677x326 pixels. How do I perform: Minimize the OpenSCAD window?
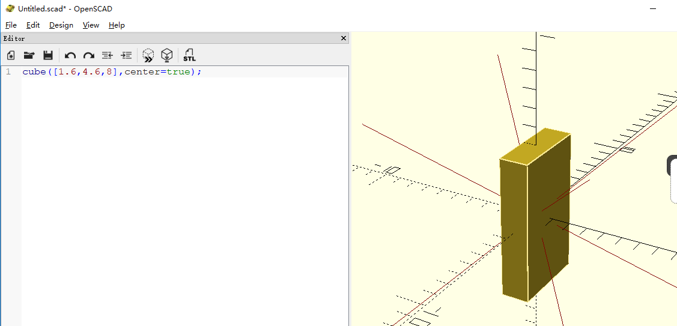coord(655,8)
